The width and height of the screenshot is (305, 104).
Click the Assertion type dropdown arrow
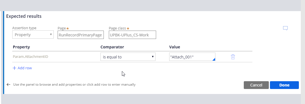pyautogui.click(x=51, y=34)
